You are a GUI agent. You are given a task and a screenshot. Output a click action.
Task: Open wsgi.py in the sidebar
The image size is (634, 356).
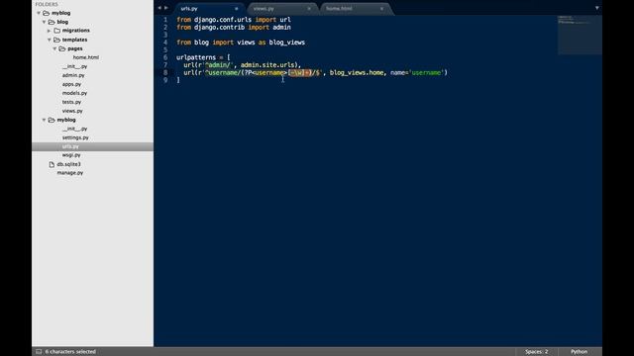71,155
